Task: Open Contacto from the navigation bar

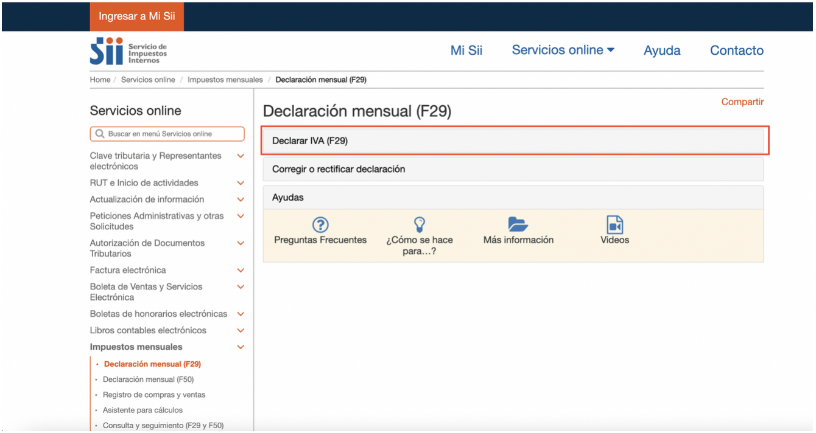Action: [x=737, y=50]
